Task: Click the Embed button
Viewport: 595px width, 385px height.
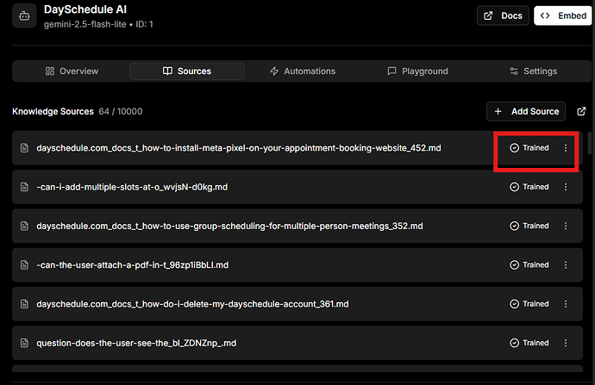Action: click(x=563, y=16)
